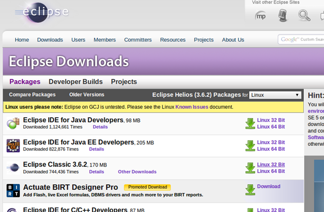Click the microphone icon in header
This screenshot has height=212, width=324.
click(282, 16)
